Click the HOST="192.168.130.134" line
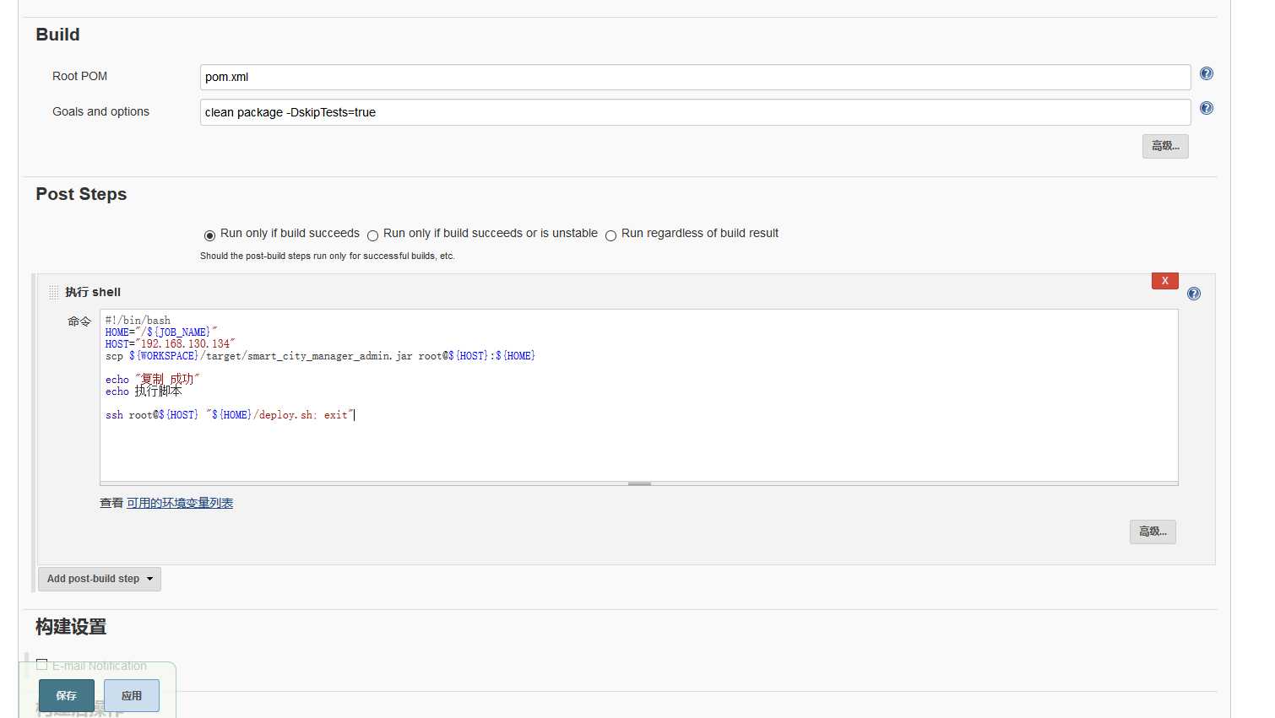Image resolution: width=1275 pixels, height=718 pixels. (x=170, y=344)
